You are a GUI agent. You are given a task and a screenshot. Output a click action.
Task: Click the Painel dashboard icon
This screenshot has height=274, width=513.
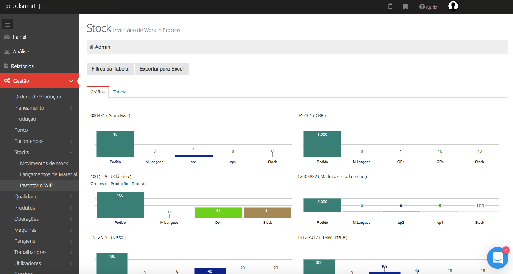click(x=7, y=37)
